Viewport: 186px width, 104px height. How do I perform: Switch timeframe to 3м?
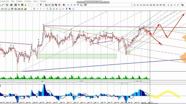point(138,5)
